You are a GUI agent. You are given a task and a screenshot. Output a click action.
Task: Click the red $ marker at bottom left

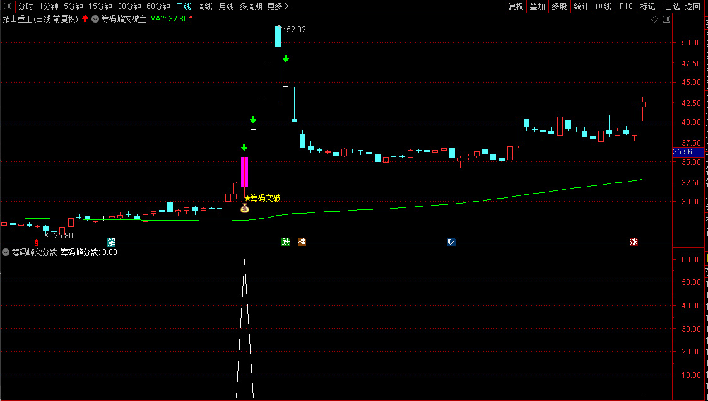tap(37, 243)
